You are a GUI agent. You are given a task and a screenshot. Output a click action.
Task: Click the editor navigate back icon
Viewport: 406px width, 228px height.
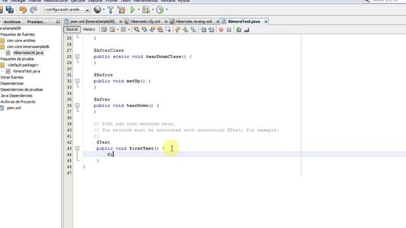click(112, 30)
